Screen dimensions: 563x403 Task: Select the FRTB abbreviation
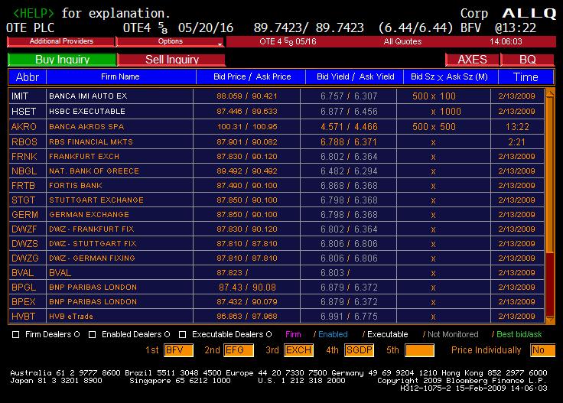click(x=24, y=186)
